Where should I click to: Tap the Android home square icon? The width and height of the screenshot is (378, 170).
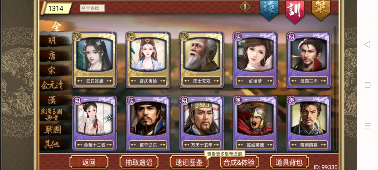coord(367,85)
